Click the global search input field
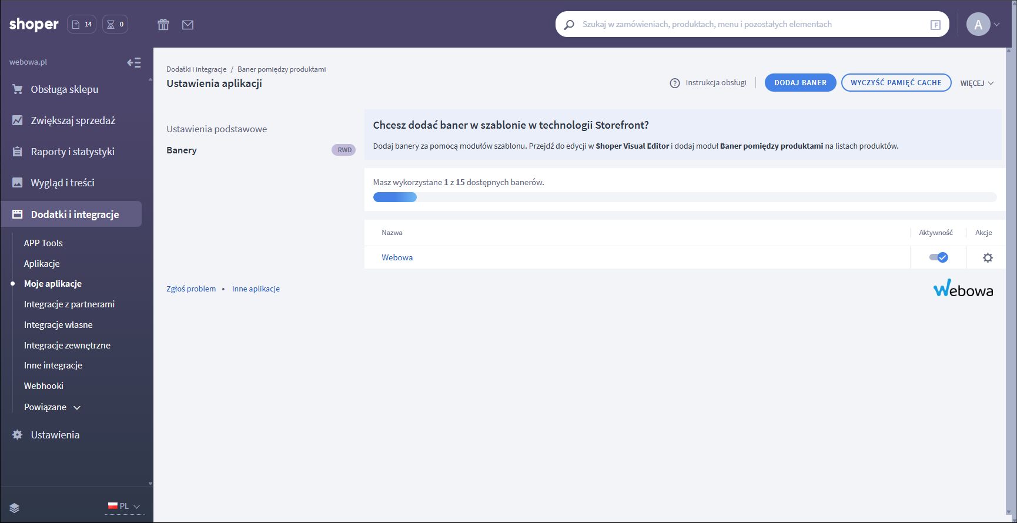1017x523 pixels. [747, 24]
